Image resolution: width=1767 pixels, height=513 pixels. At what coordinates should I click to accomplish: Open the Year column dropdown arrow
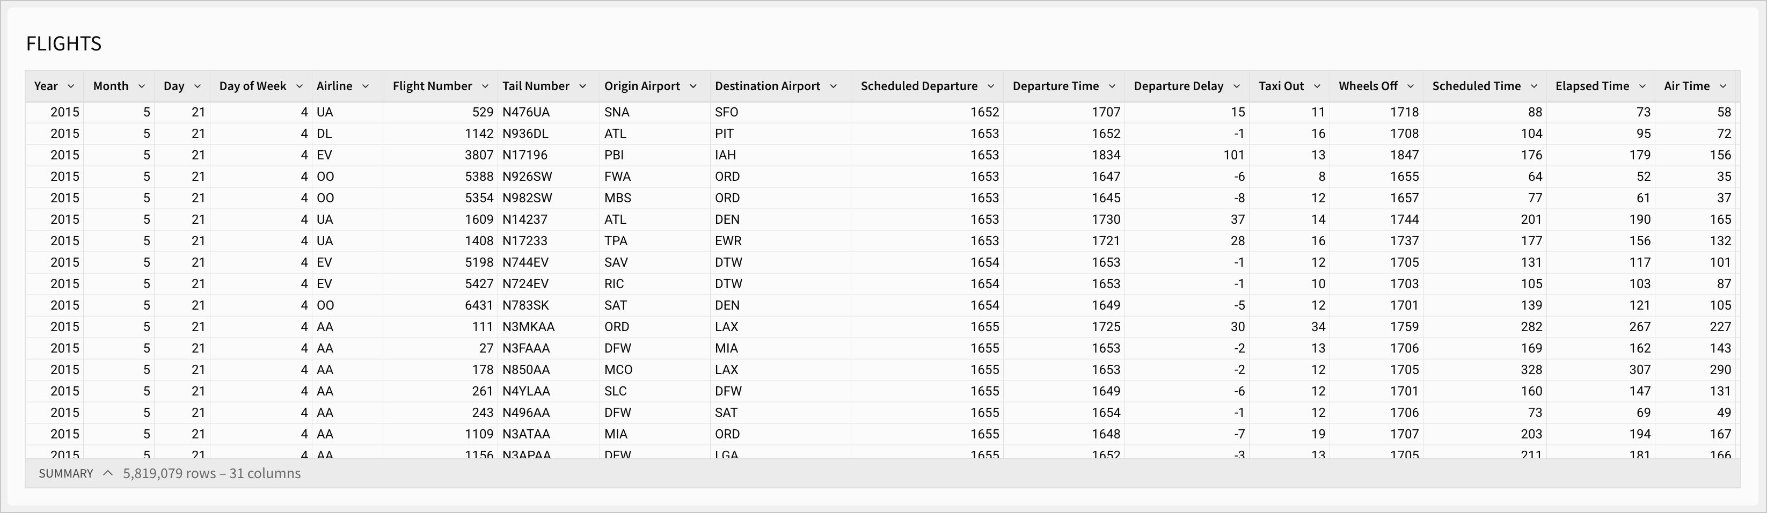pyautogui.click(x=71, y=86)
